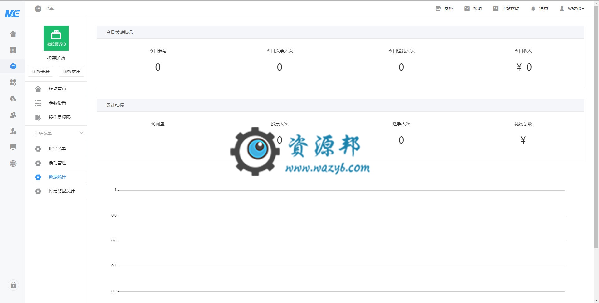Click the 切换关联 button

[41, 71]
